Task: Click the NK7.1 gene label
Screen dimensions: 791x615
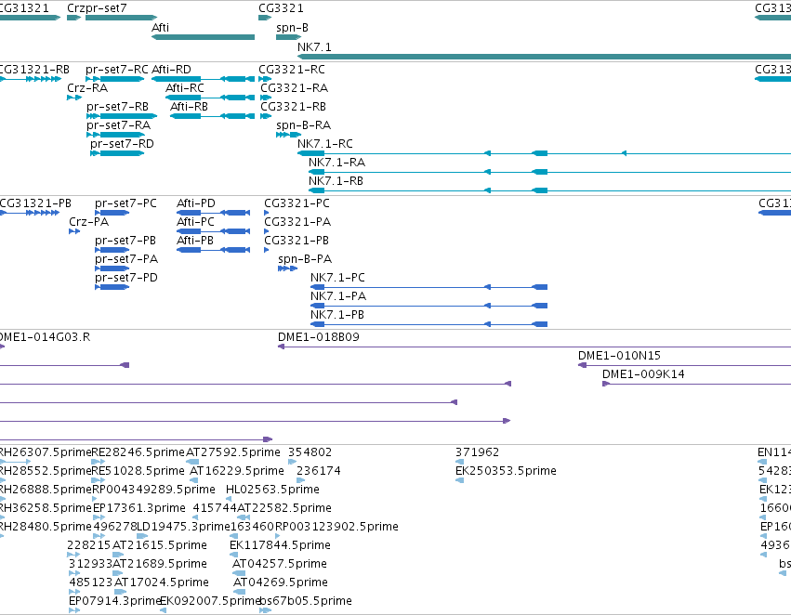Action: (x=314, y=46)
